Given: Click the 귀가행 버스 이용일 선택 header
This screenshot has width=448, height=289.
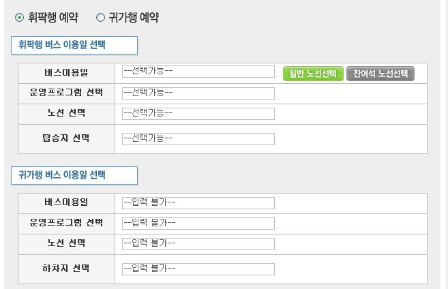Looking at the screenshot, I should tap(74, 175).
